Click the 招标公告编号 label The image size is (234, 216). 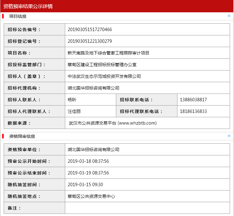click(24, 30)
